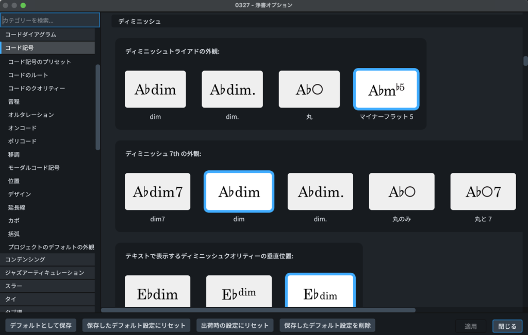The height and width of the screenshot is (335, 528).
Task: Click the デフォルトとして保存 button
Action: tap(41, 326)
